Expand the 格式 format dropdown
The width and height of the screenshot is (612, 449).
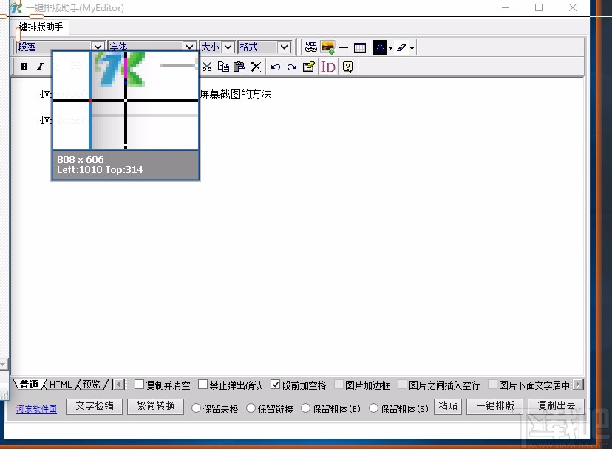285,47
